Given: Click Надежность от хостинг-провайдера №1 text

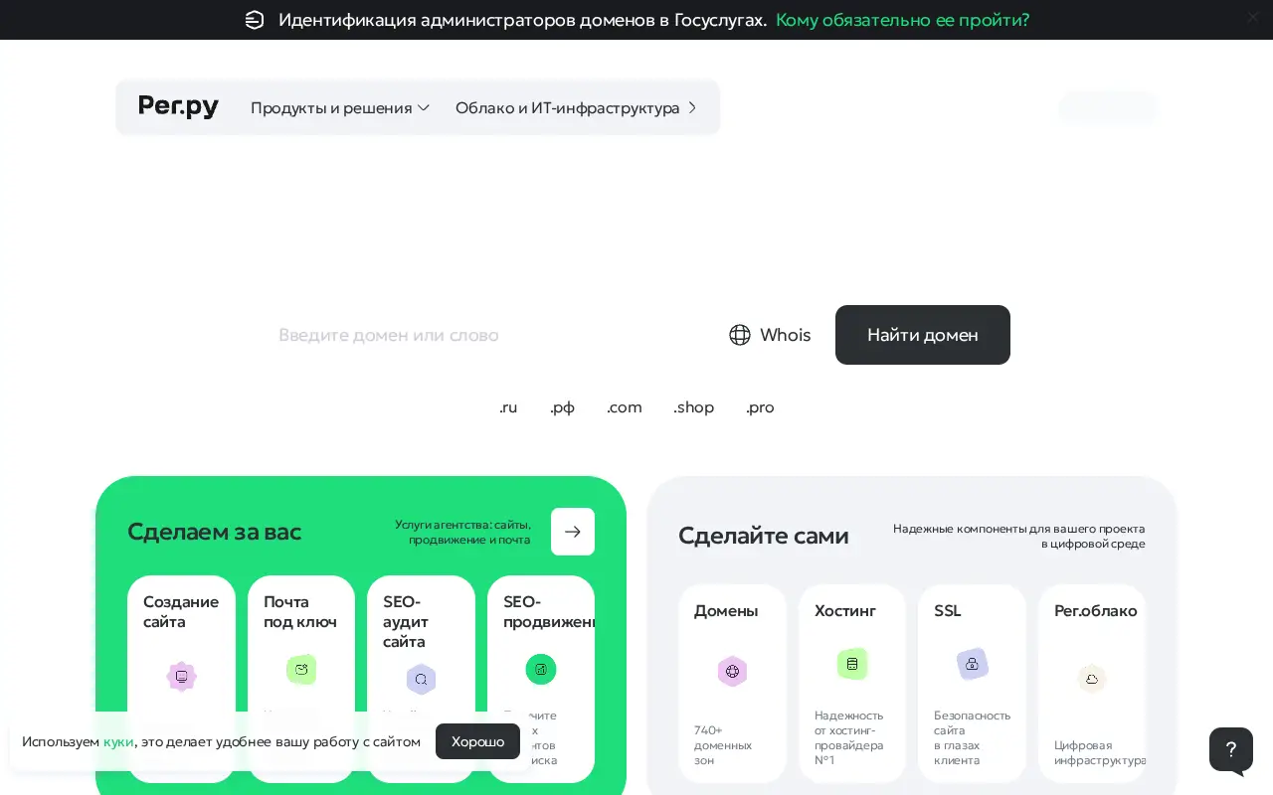Looking at the screenshot, I should pos(849,737).
